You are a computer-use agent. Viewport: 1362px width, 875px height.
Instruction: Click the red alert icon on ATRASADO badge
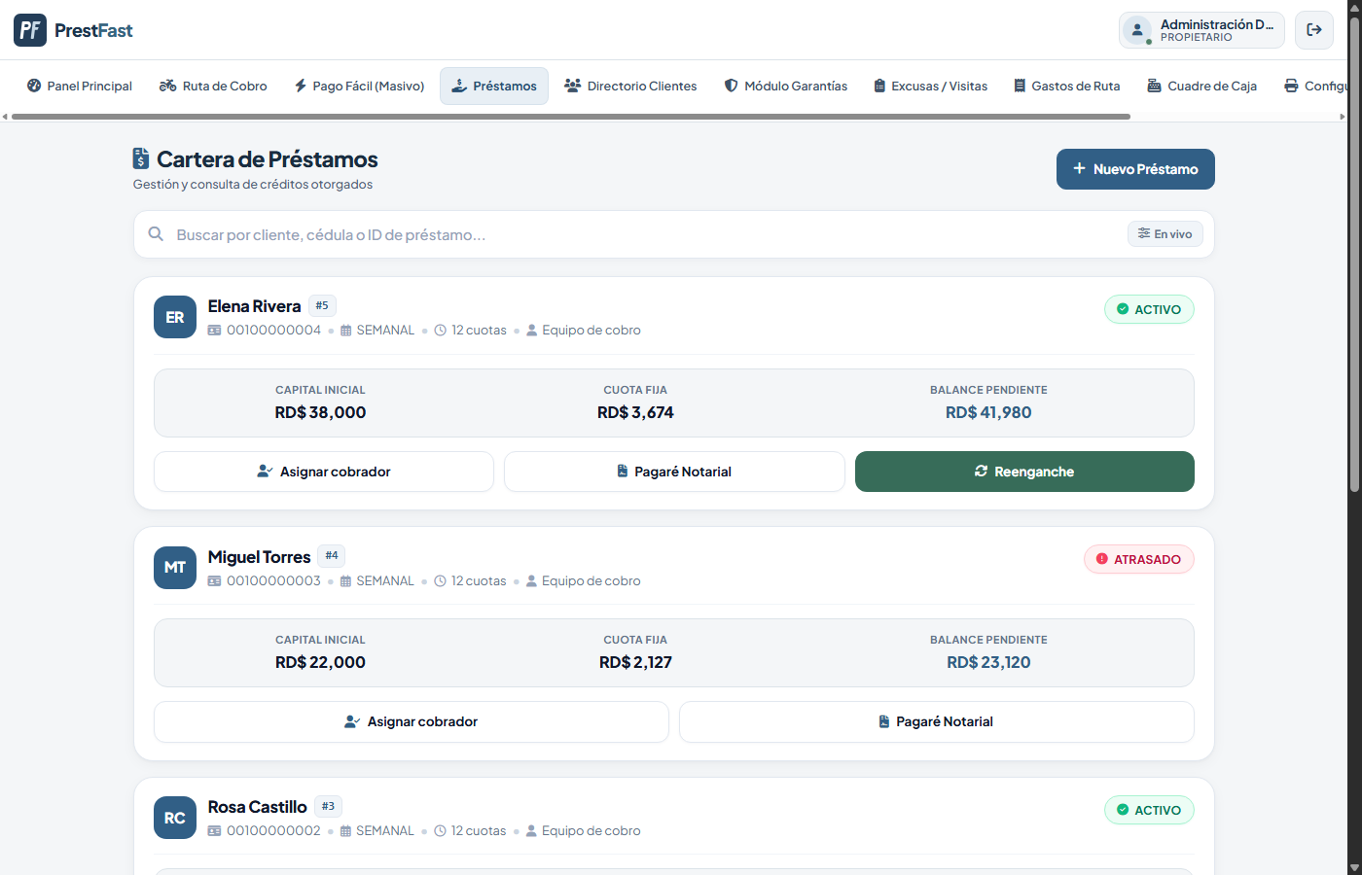pyautogui.click(x=1102, y=559)
